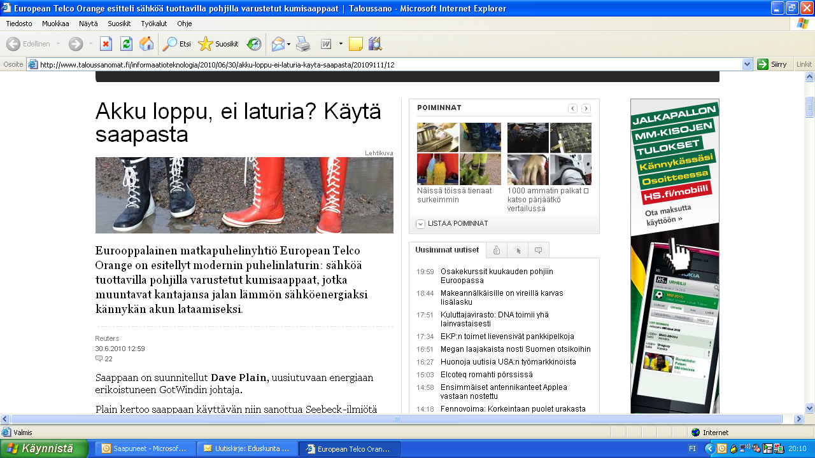Viewport: 815px width, 458px height.
Task: Open the Työkalut menu
Action: [154, 24]
